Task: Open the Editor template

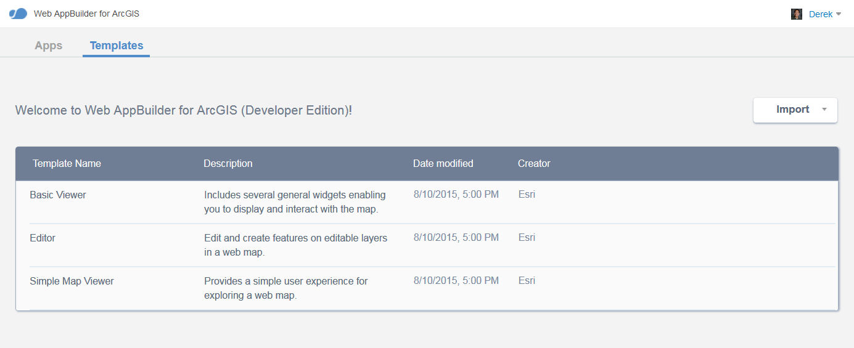Action: tap(43, 238)
